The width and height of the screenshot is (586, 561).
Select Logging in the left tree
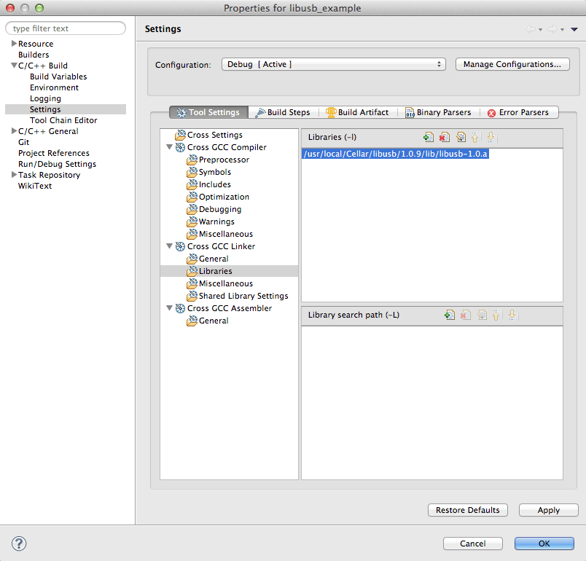coord(45,98)
